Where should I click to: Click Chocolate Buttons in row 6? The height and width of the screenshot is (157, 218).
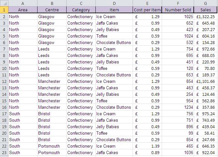pos(114,42)
